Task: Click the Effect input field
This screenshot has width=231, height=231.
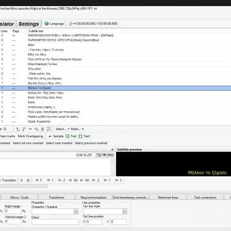Action: point(55,222)
